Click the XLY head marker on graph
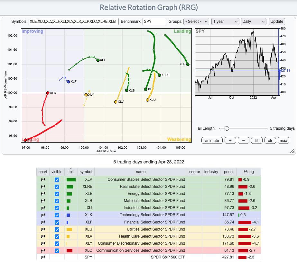297x262 pixels. (86, 95)
